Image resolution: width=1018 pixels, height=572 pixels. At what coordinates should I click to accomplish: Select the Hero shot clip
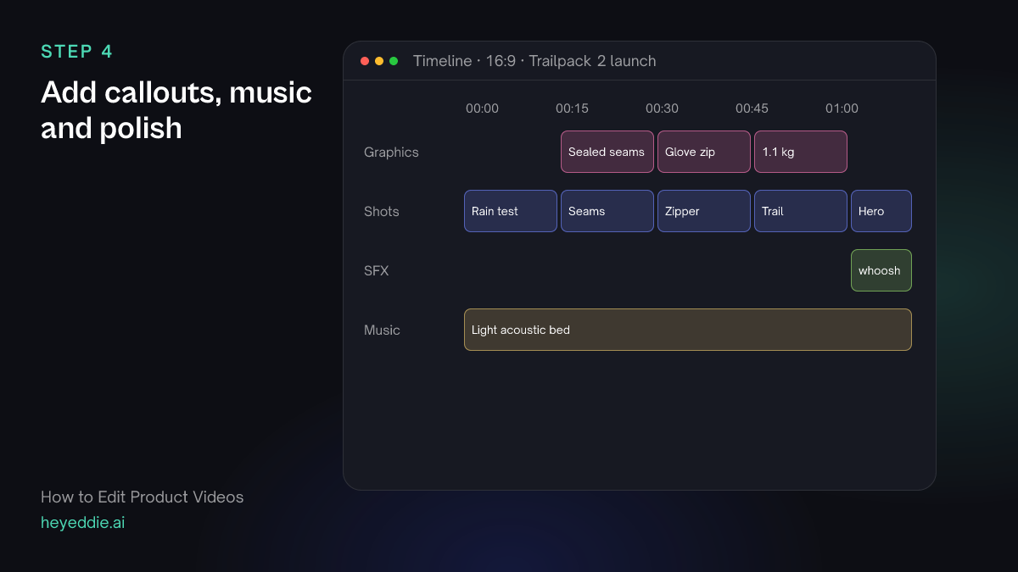pos(881,211)
